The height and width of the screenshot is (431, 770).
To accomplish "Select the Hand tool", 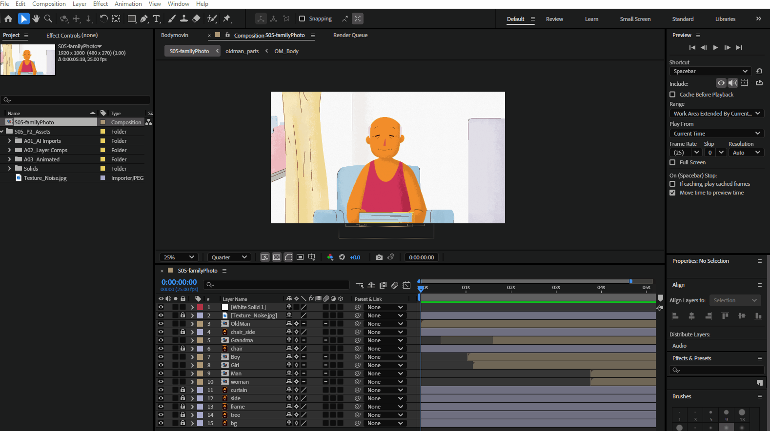I will click(x=36, y=19).
